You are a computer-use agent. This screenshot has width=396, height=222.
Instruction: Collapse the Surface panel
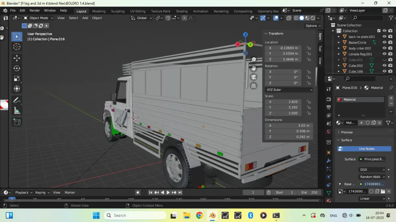(x=346, y=140)
